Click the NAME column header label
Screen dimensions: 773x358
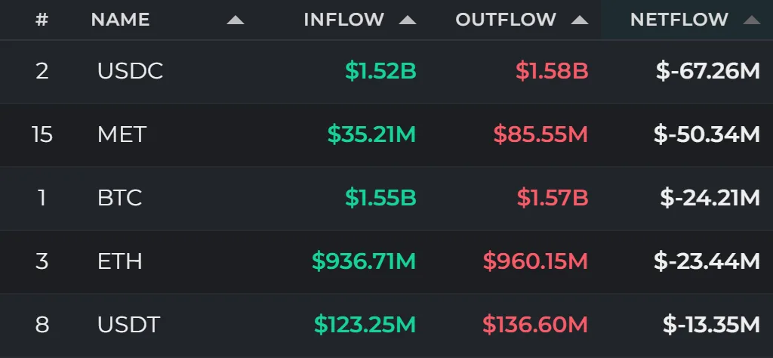120,20
